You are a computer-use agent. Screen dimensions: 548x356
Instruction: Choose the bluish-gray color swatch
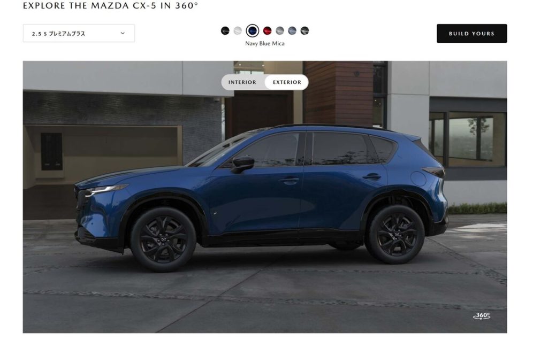click(x=292, y=30)
